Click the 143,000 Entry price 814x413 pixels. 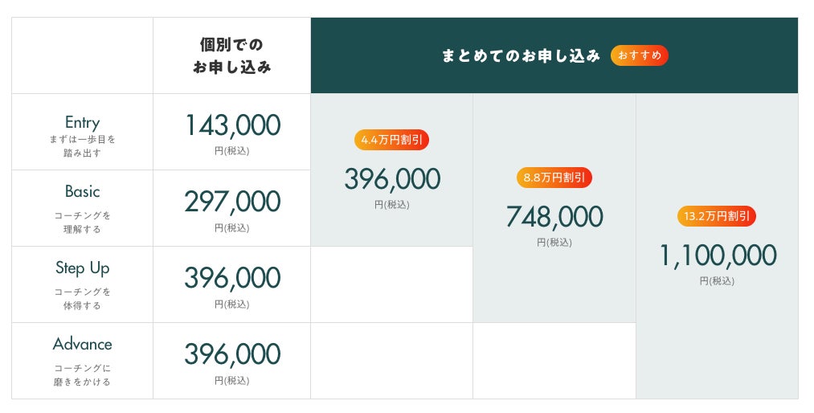coord(232,125)
